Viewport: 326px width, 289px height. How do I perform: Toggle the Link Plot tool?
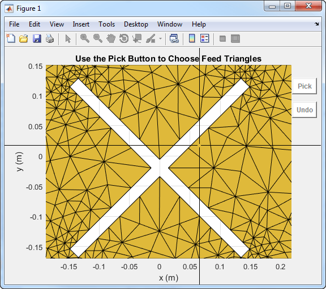[x=174, y=38]
